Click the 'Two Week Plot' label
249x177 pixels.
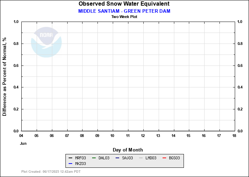coord(124,17)
